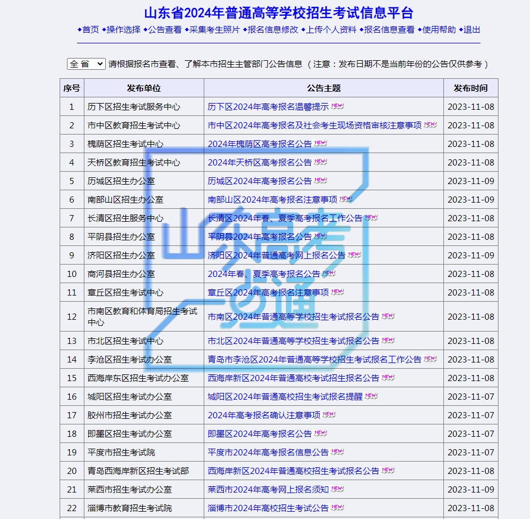Viewport: 530px width, 519px height.
Task: Choose 报名信息修改 in the navigation
Action: [x=273, y=30]
